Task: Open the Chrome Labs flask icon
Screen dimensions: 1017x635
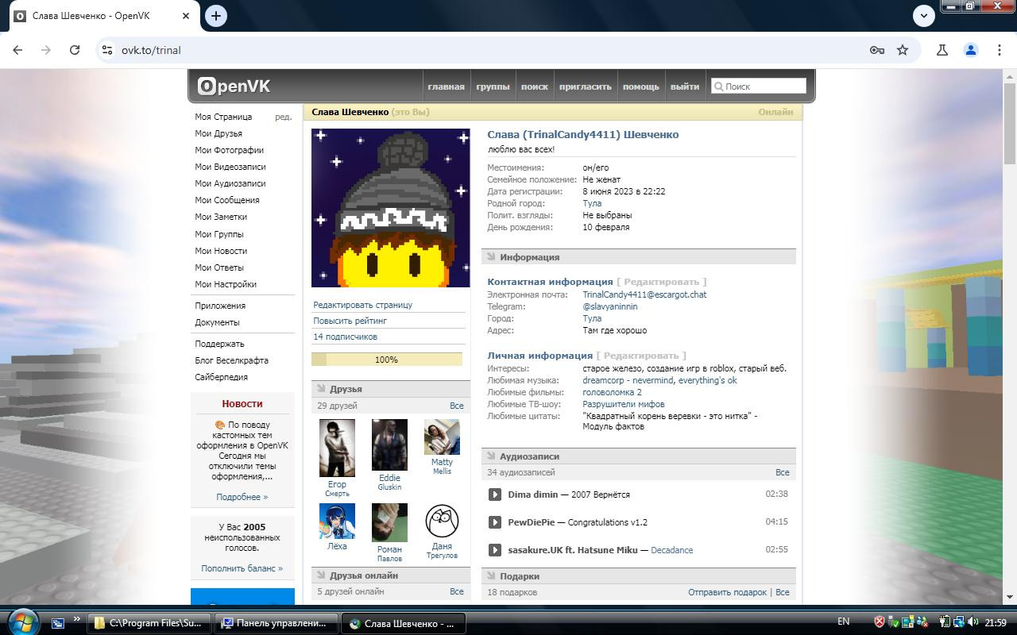Action: pos(942,50)
